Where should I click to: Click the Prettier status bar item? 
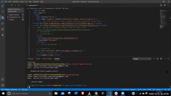coord(159,90)
